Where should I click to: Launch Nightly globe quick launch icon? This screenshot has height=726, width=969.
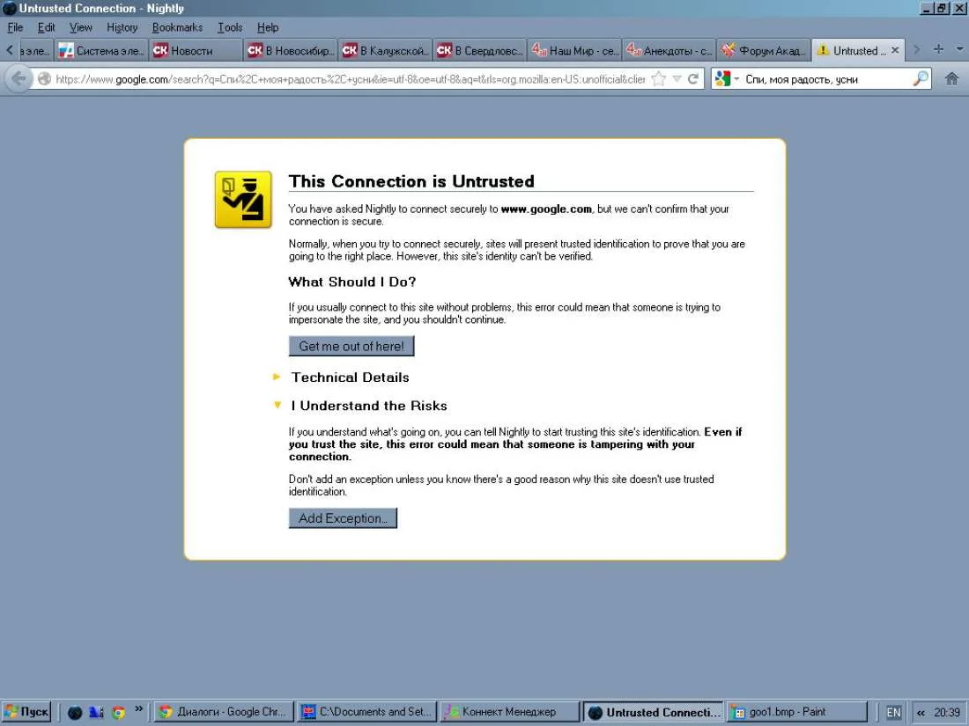point(75,713)
